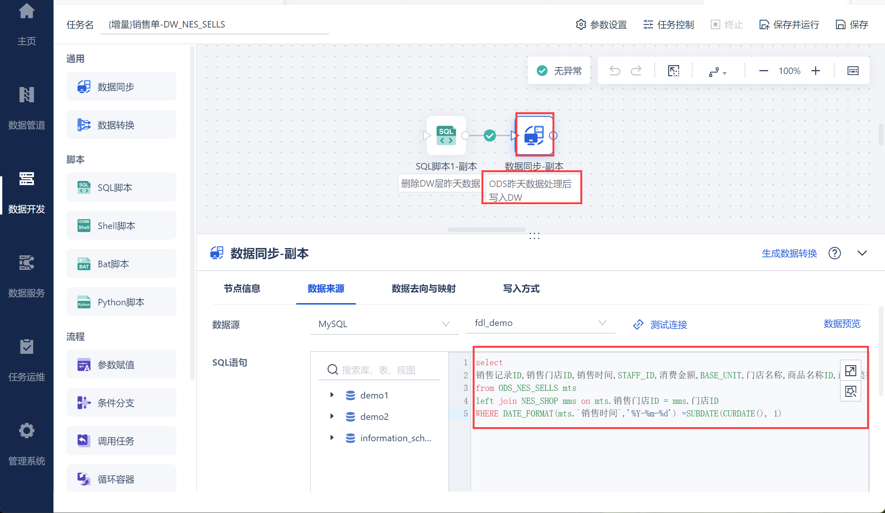Click the redo arrow icon
Viewport: 885px width, 513px height.
(x=636, y=71)
